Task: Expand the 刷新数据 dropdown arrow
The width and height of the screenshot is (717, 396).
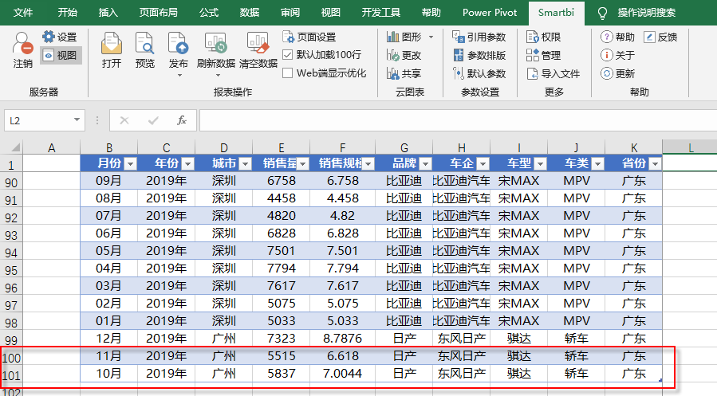Action: 218,75
